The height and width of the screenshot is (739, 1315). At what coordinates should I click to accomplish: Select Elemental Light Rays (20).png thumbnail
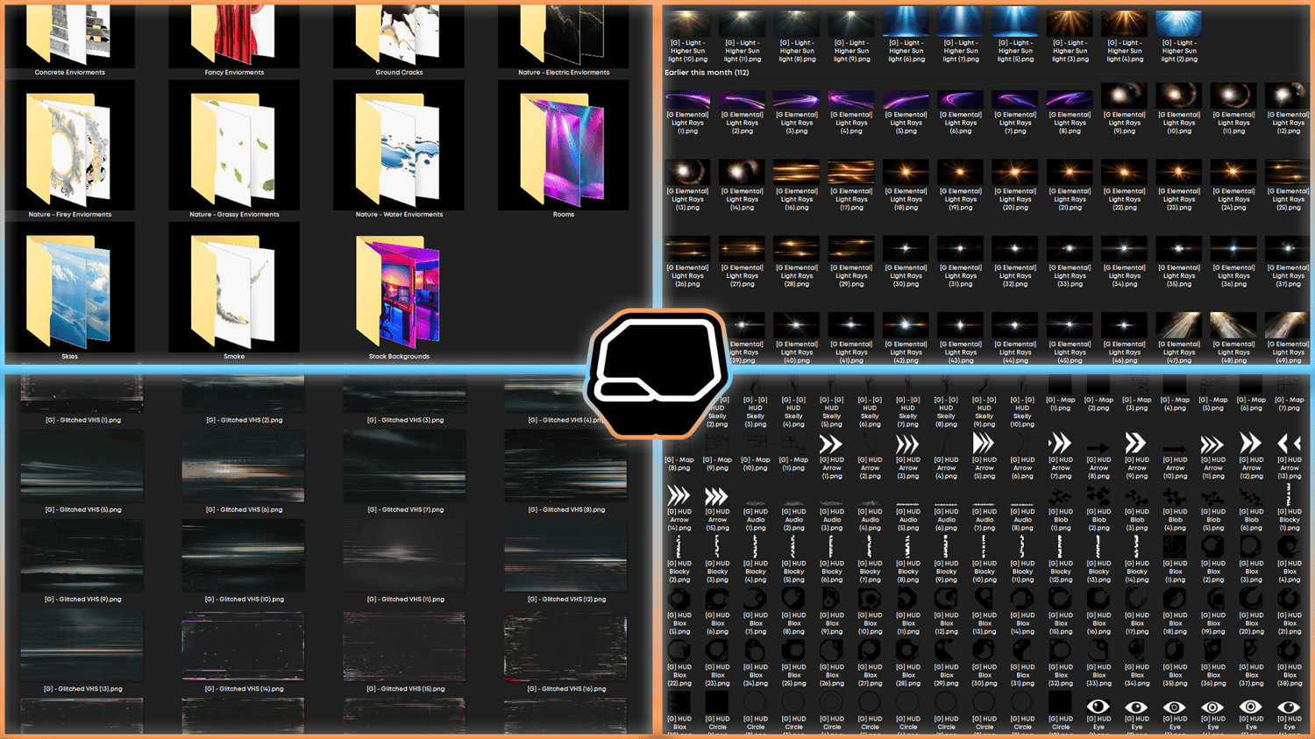point(1015,173)
